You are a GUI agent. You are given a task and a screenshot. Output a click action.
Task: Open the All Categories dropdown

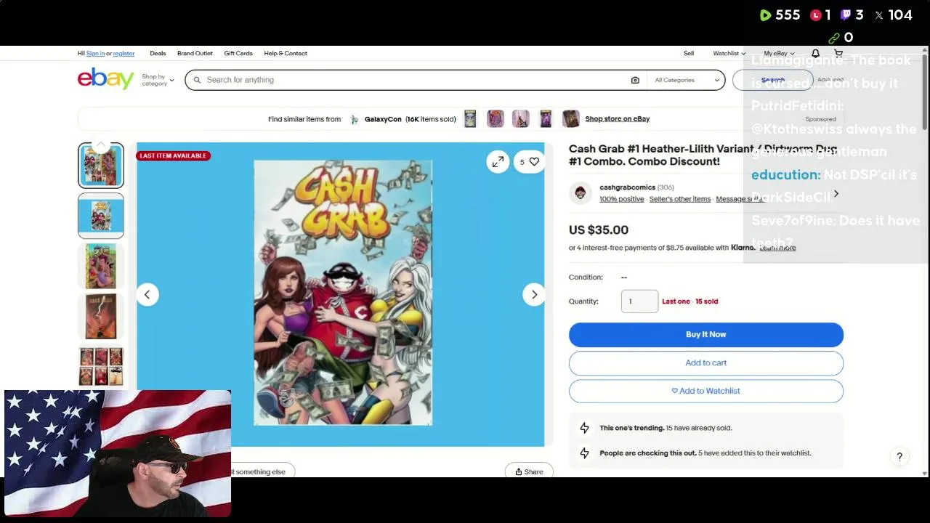click(x=687, y=80)
